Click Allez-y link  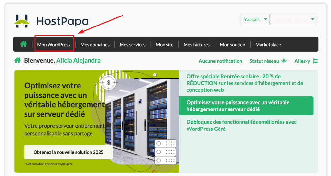click(x=302, y=61)
